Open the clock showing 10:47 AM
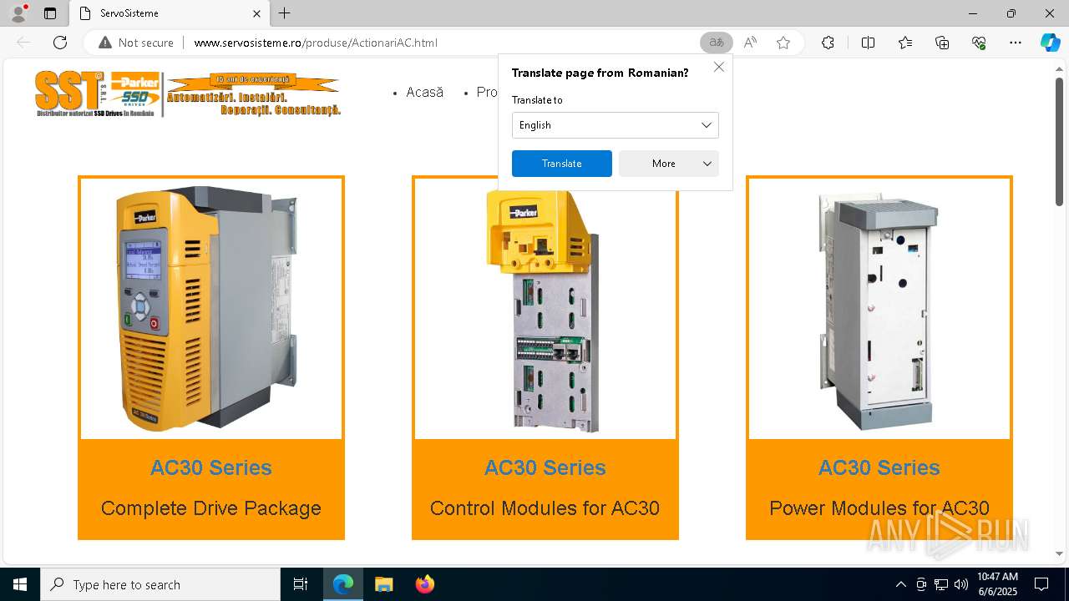The image size is (1069, 601). [997, 584]
